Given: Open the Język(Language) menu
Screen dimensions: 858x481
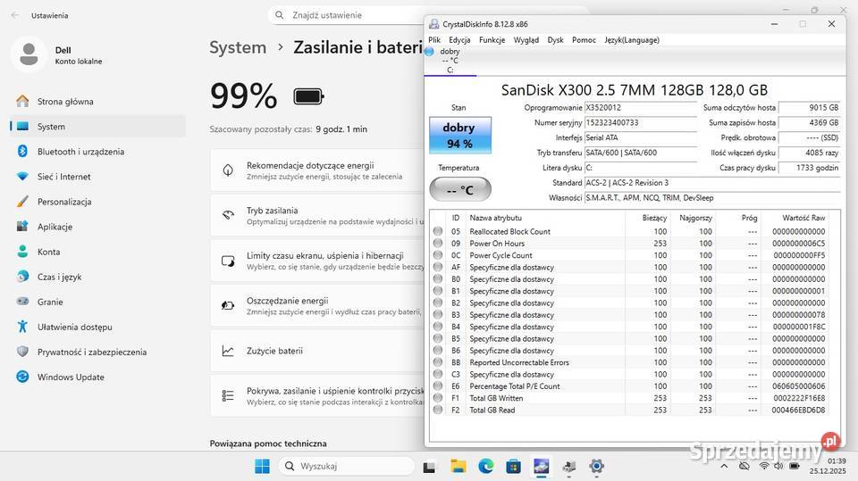Looking at the screenshot, I should [x=632, y=40].
